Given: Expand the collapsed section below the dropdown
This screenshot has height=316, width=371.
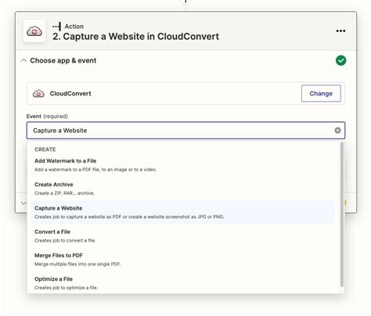Looking at the screenshot, I should (x=23, y=203).
